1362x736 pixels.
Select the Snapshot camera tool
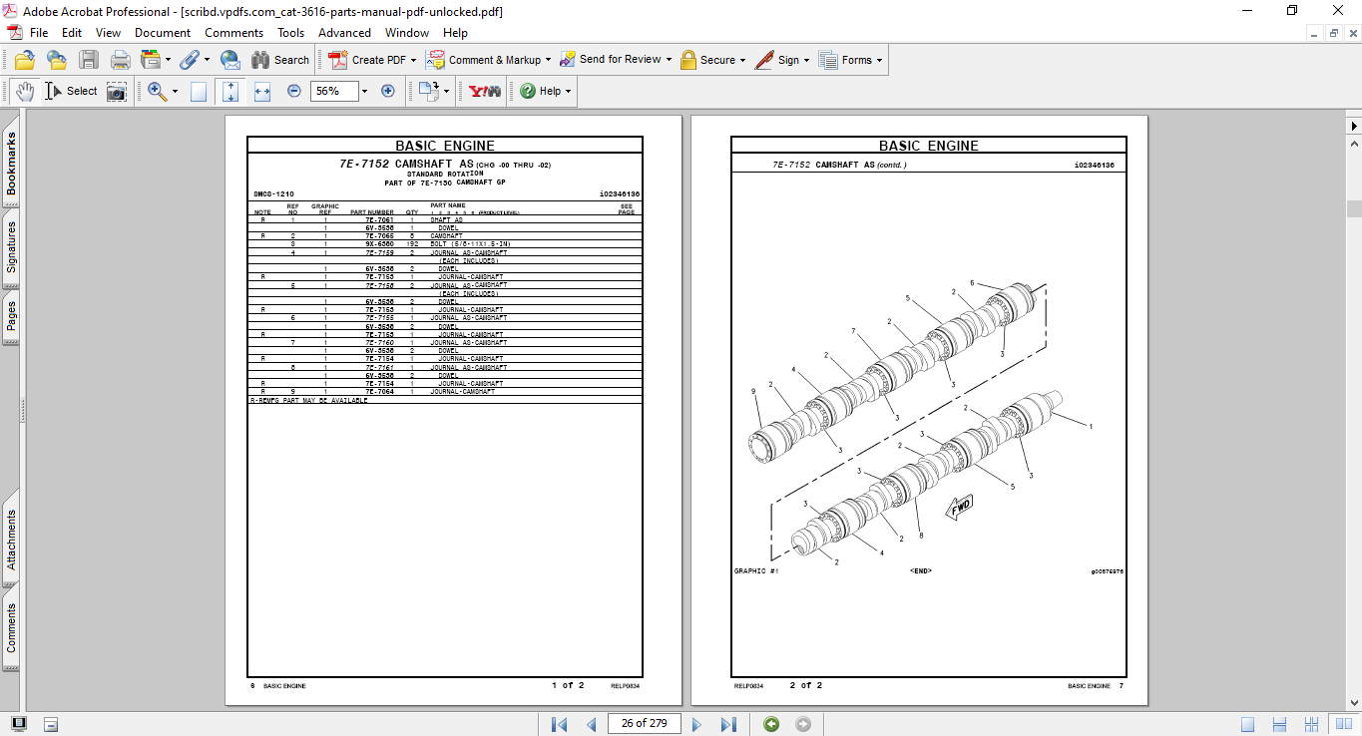pyautogui.click(x=117, y=92)
